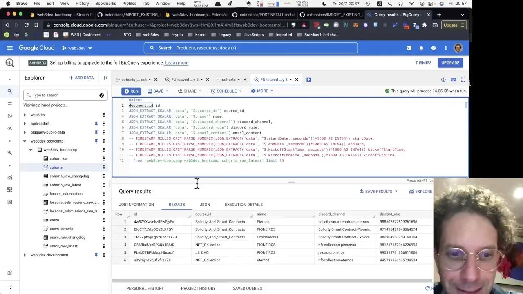523x294 pixels.
Task: Unpin the agileandart project
Action: pyautogui.click(x=96, y=124)
